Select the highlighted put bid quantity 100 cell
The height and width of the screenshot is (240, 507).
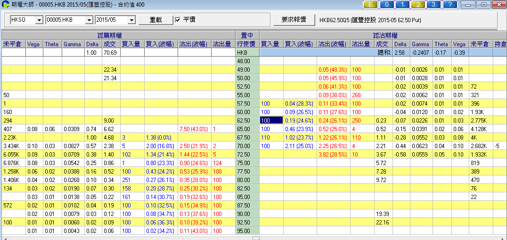point(271,120)
